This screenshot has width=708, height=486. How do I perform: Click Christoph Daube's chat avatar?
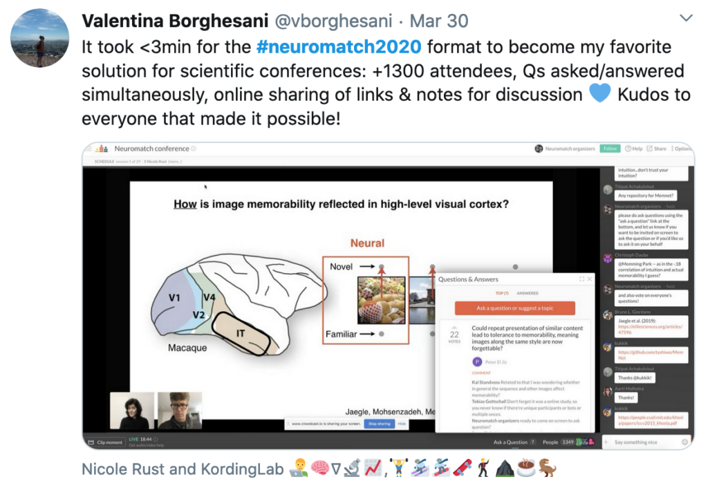coord(608,259)
